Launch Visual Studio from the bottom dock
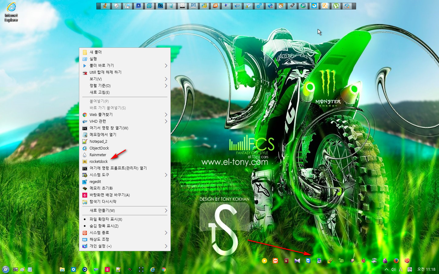 coord(297,261)
